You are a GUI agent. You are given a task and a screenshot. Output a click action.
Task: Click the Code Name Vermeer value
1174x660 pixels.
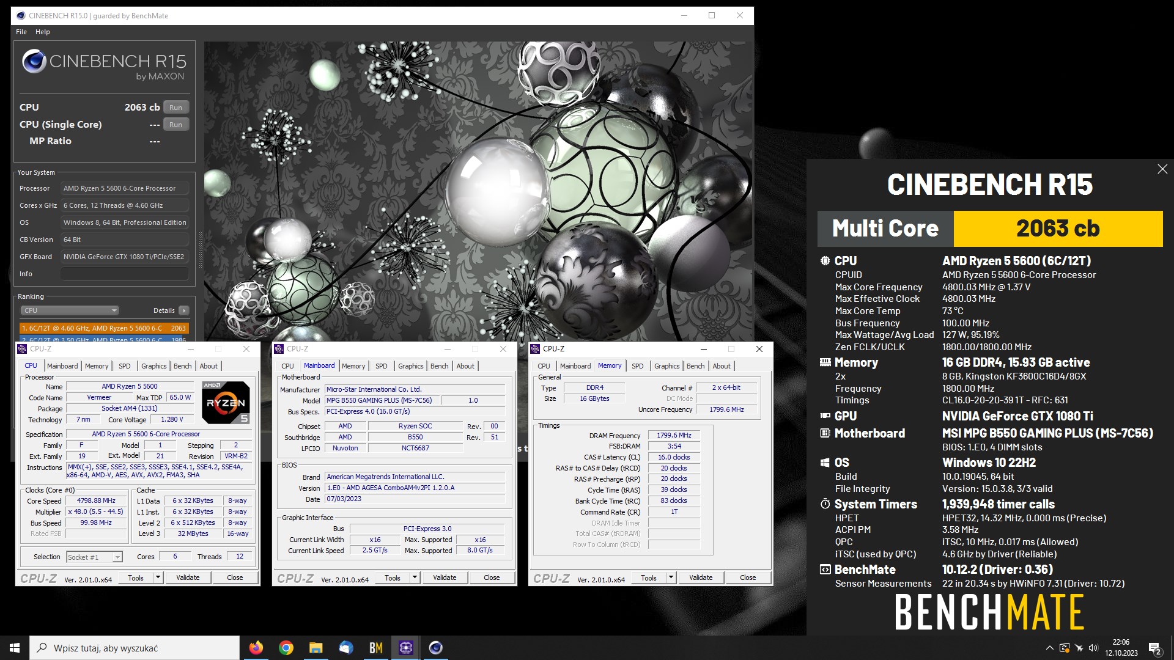point(99,397)
